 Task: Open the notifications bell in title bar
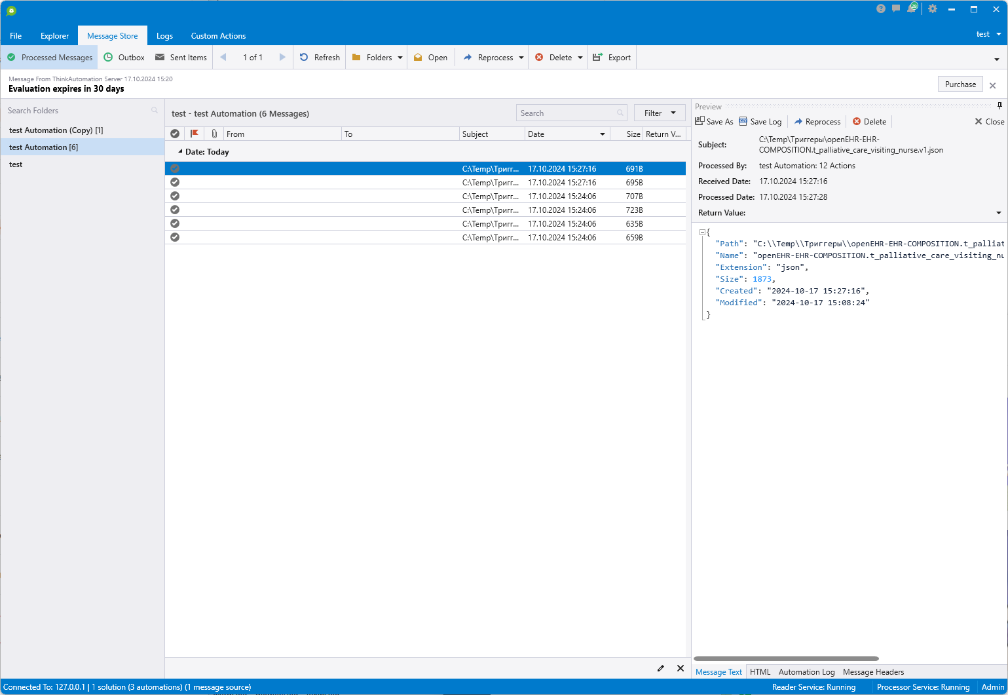pyautogui.click(x=912, y=9)
